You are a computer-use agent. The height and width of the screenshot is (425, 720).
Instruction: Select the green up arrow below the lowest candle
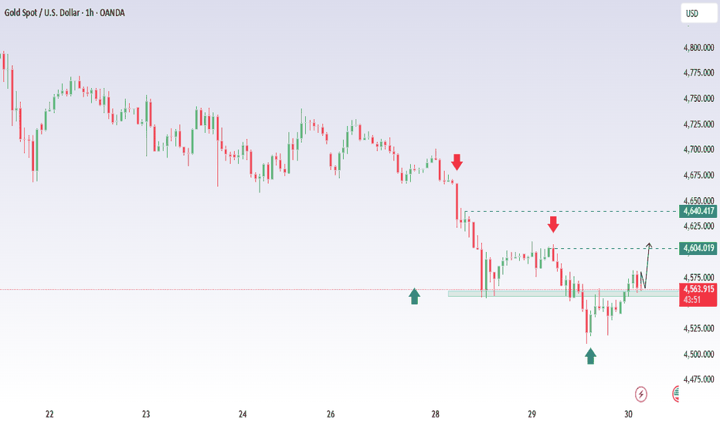591,355
